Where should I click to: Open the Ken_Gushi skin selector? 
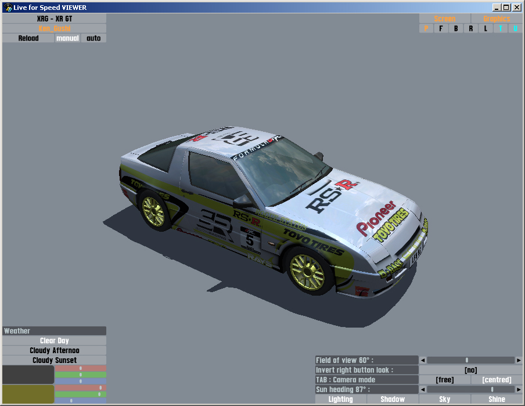pos(54,28)
